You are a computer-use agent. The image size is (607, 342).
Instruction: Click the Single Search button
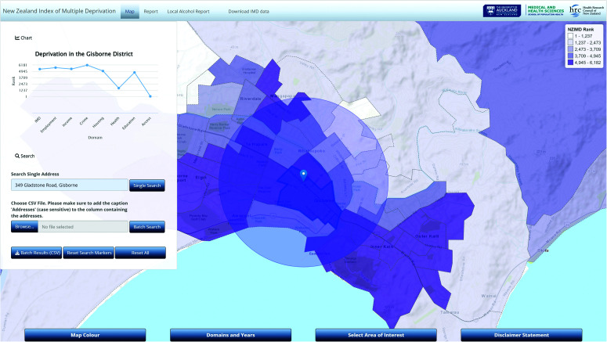(147, 185)
